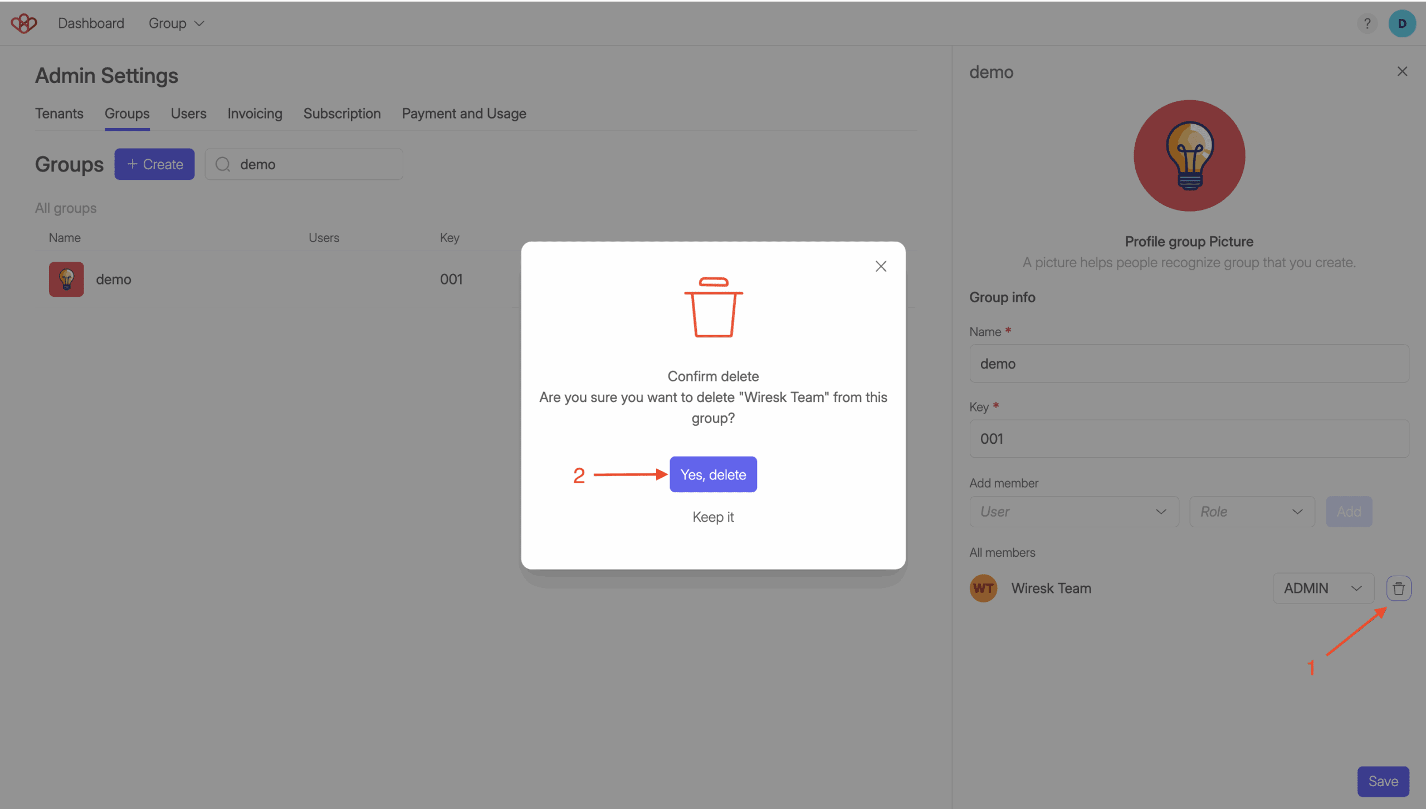This screenshot has height=809, width=1426.
Task: Click the Profile group Picture label
Action: pos(1189,242)
